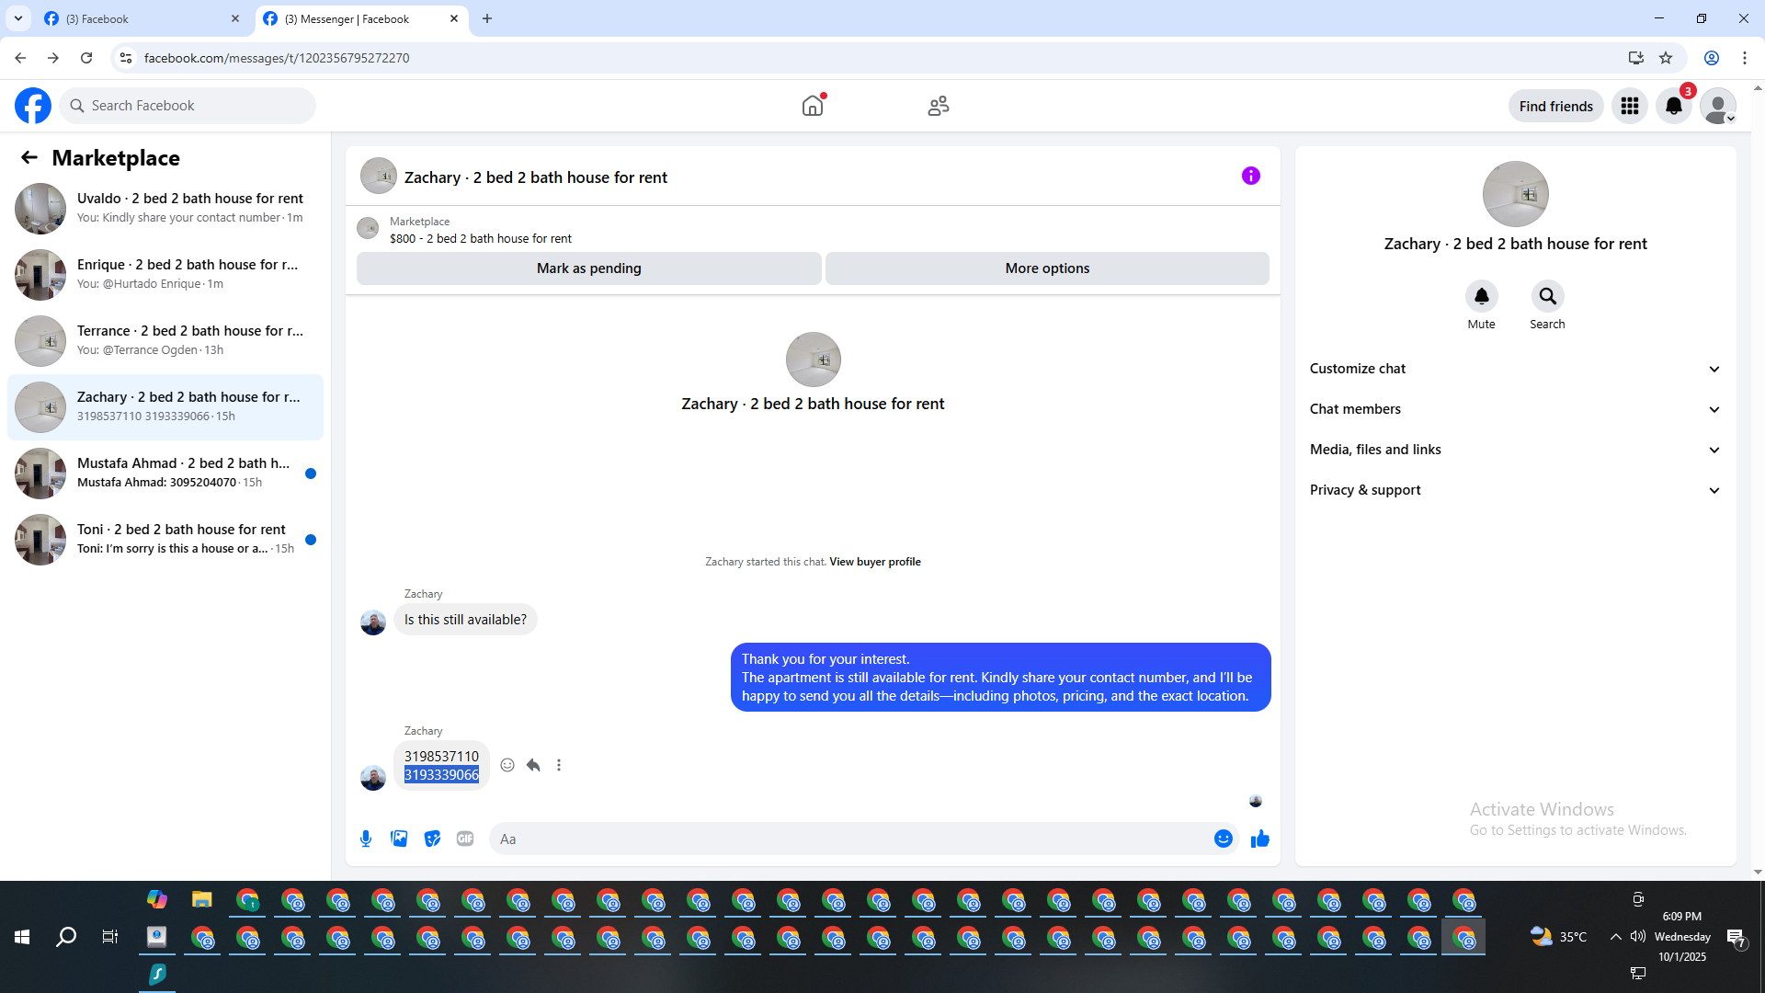1765x993 pixels.
Task: Expand Customize chat section
Action: click(1515, 369)
